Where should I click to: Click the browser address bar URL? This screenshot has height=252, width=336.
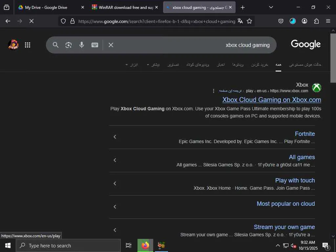coord(157,21)
